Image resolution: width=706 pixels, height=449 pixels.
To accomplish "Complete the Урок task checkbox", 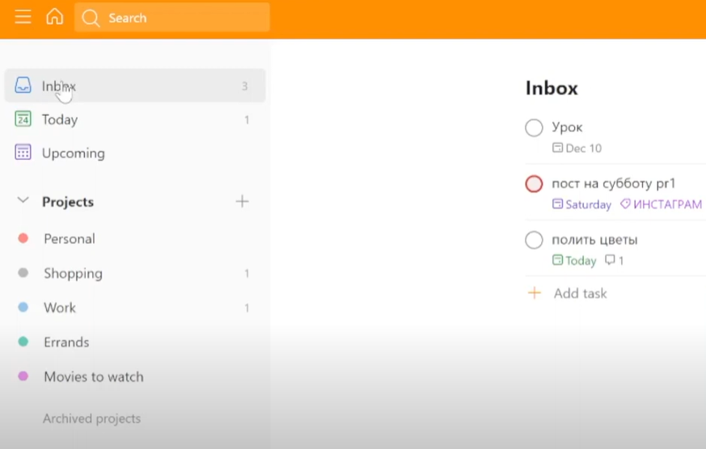I will pos(534,128).
